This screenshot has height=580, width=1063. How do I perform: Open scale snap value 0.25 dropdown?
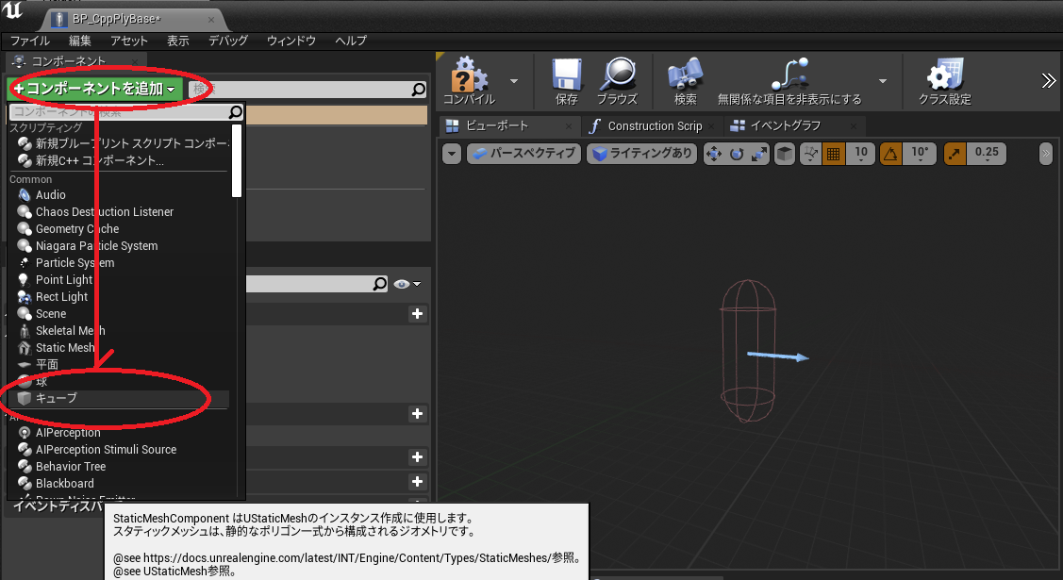click(987, 155)
